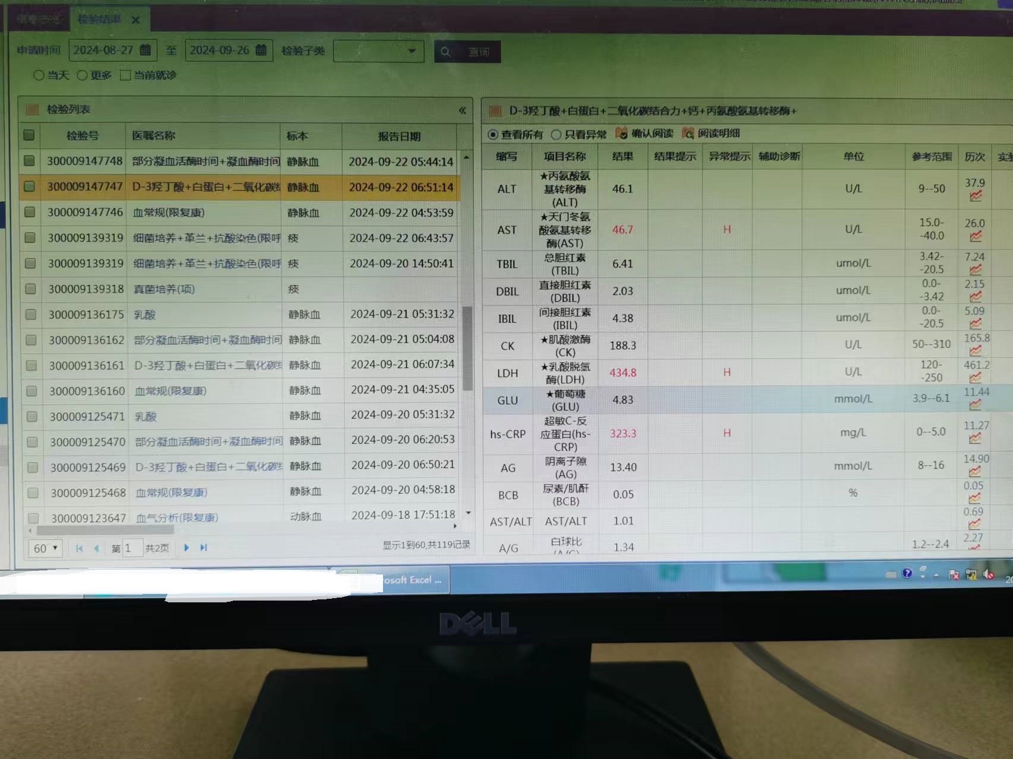The image size is (1013, 759).
Task: Go to next page of list
Action: [x=186, y=548]
